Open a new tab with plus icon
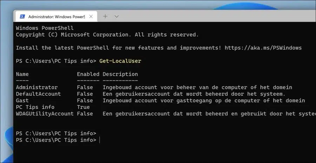 click(x=105, y=16)
